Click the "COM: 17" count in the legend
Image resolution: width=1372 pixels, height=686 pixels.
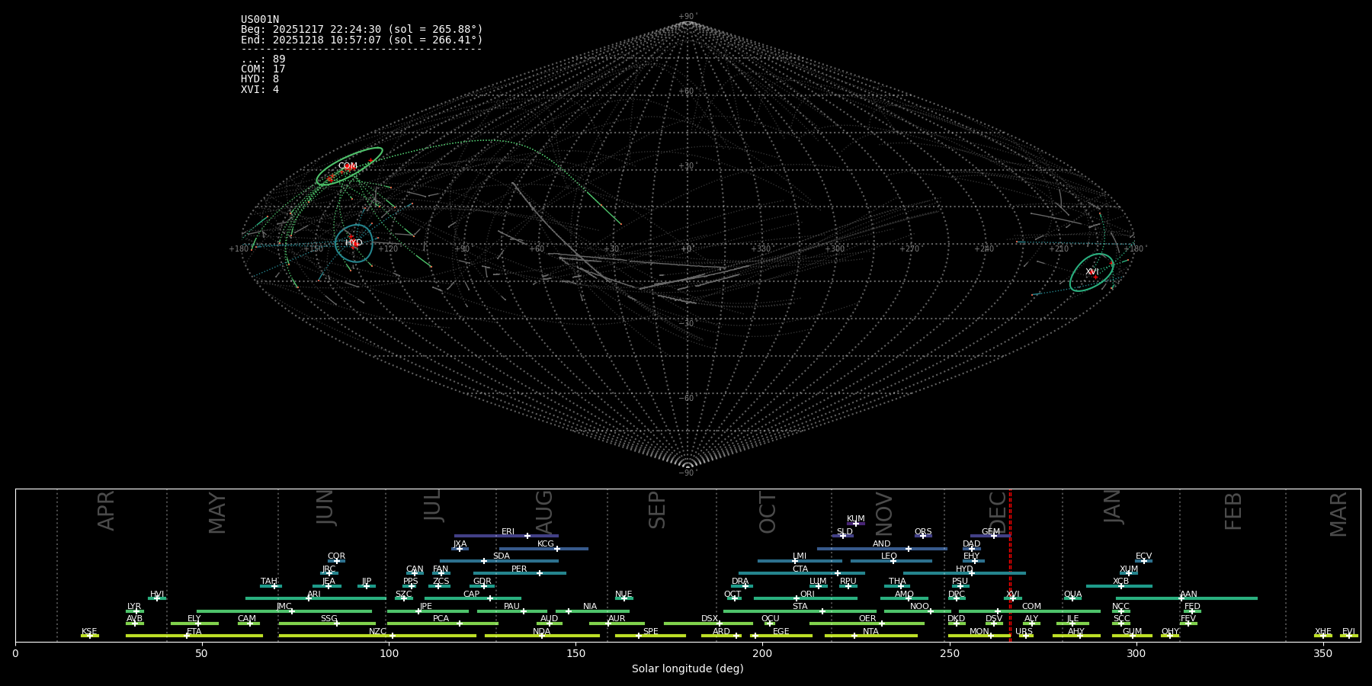[263, 69]
